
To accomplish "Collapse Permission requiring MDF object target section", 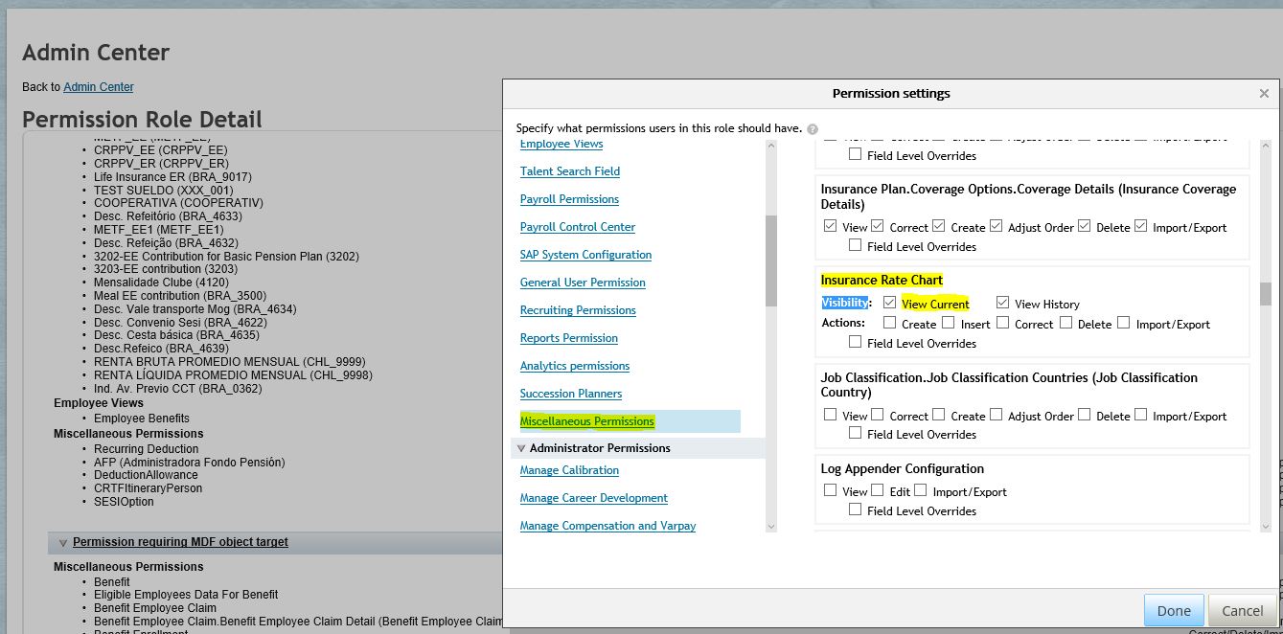I will 63,542.
